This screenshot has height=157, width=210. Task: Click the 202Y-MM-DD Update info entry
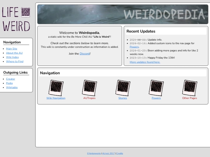(146, 40)
